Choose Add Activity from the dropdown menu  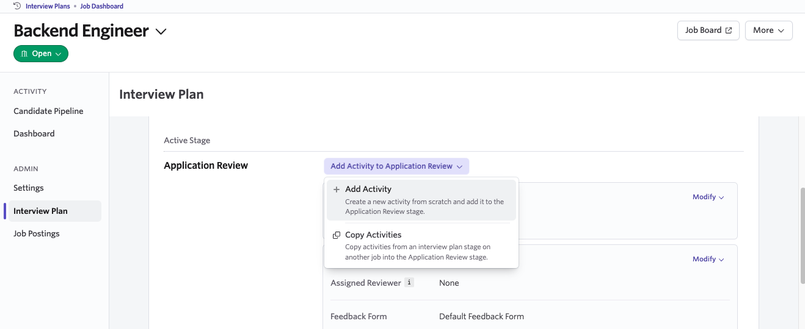click(x=421, y=200)
